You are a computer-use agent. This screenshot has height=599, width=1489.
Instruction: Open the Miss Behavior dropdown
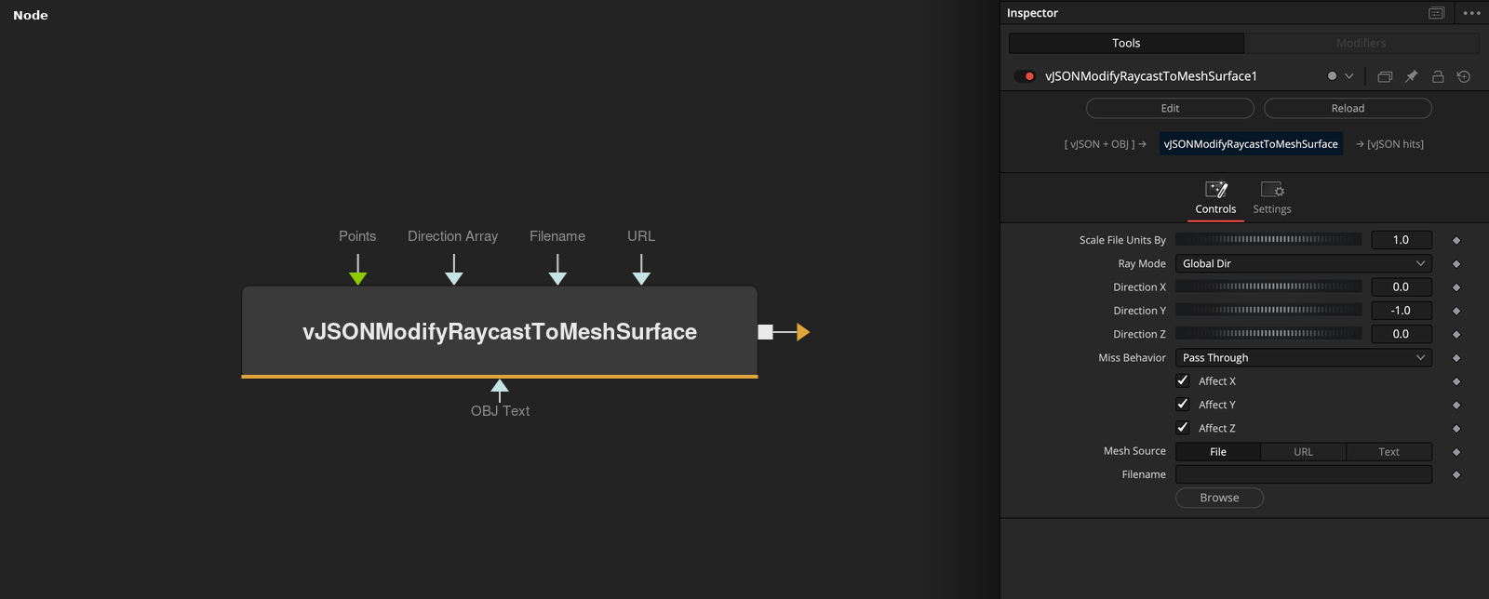[x=1304, y=358]
